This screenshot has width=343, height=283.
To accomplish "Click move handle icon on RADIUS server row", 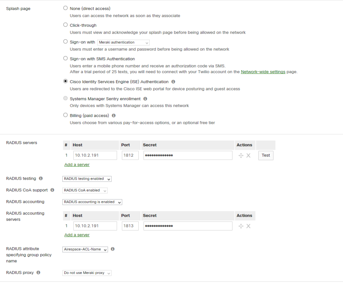I will click(241, 155).
